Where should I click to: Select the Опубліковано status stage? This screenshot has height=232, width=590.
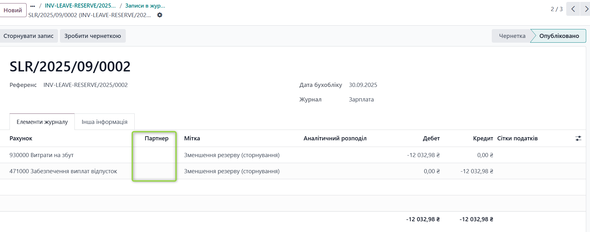pos(559,36)
